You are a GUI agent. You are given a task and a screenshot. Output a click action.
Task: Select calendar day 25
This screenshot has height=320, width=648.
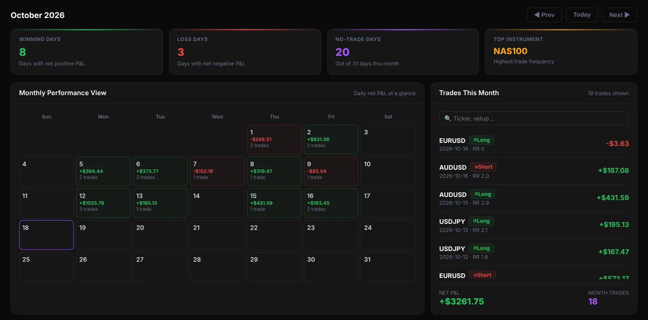(46, 267)
